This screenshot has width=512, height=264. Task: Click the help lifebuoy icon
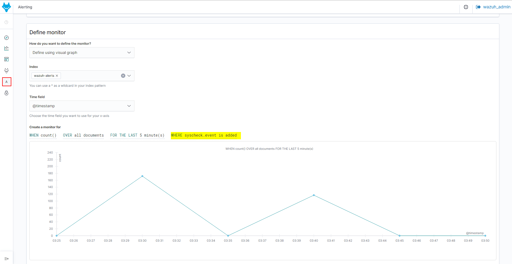pos(466,7)
